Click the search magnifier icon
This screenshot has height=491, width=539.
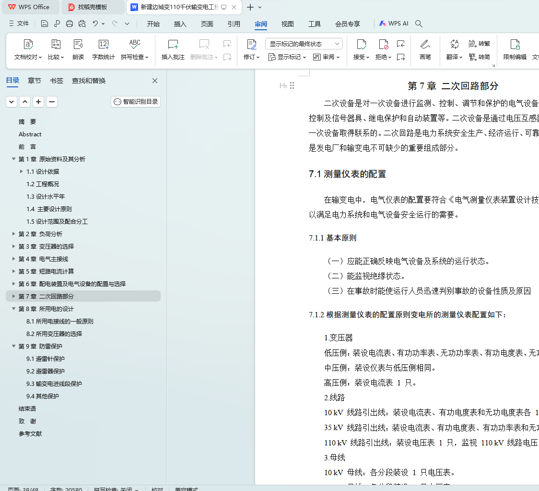[x=419, y=24]
